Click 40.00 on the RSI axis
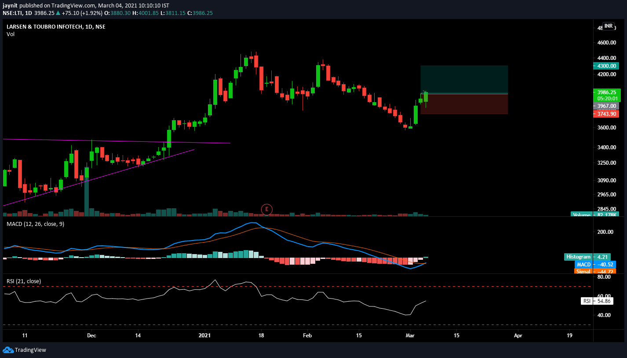 [x=604, y=315]
